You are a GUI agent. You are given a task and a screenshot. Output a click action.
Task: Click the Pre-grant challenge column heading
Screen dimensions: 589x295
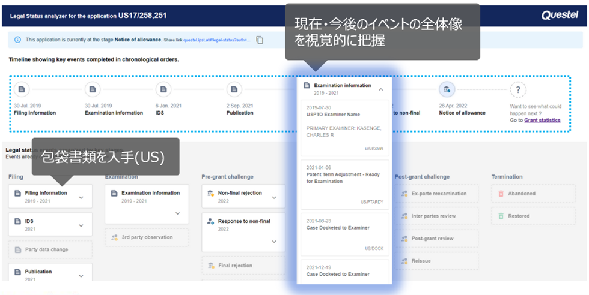(227, 176)
